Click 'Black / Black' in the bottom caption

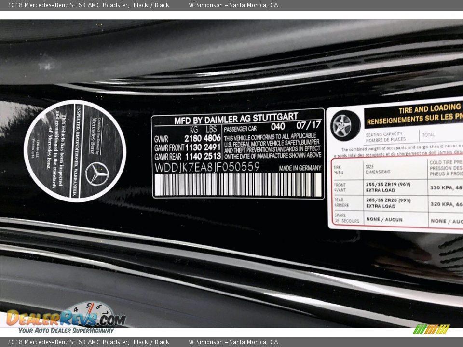[151, 342]
